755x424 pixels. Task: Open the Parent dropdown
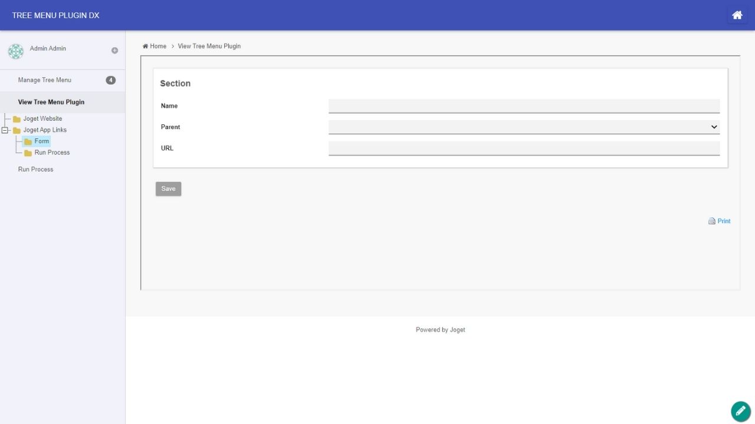coord(524,127)
